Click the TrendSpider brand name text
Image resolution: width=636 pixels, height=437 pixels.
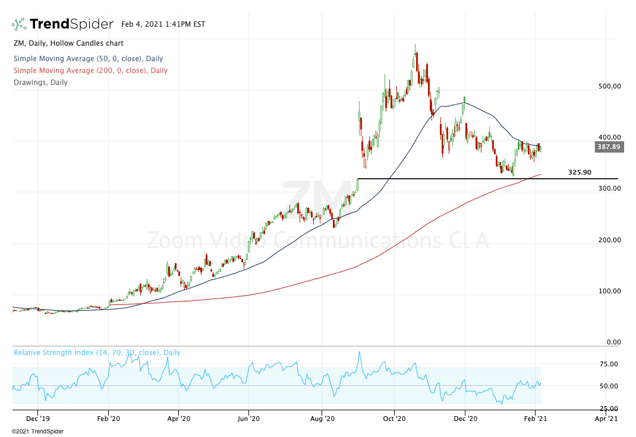[71, 24]
